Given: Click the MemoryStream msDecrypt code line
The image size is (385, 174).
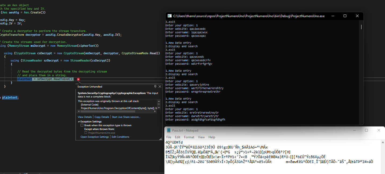Looking at the screenshot, I should tap(49, 46).
